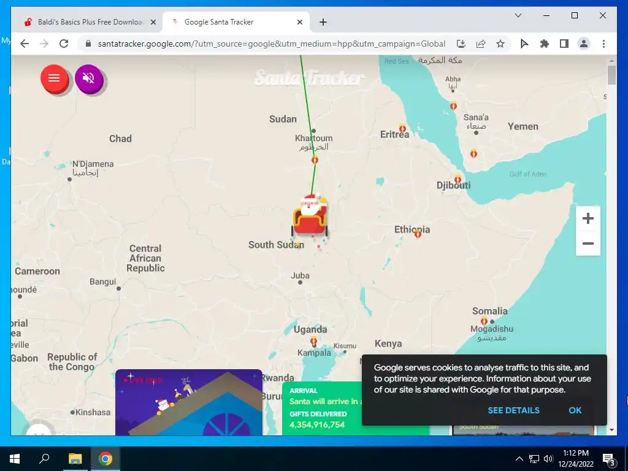Click Santa's sleigh on the map
This screenshot has height=471, width=628.
(x=310, y=216)
